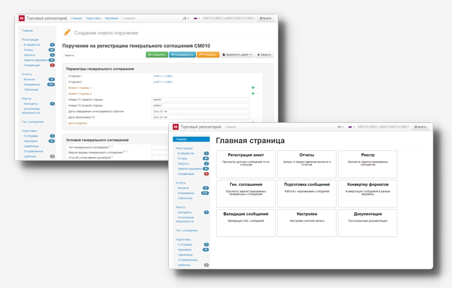Select the Анкета tab
452x288 pixels.
pyautogui.click(x=69, y=55)
